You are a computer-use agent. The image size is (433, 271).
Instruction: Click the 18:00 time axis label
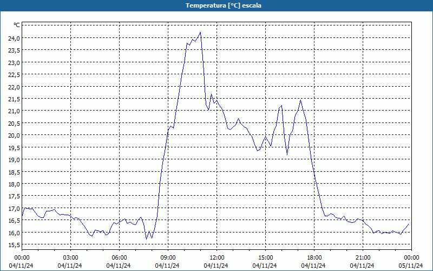[x=314, y=257]
